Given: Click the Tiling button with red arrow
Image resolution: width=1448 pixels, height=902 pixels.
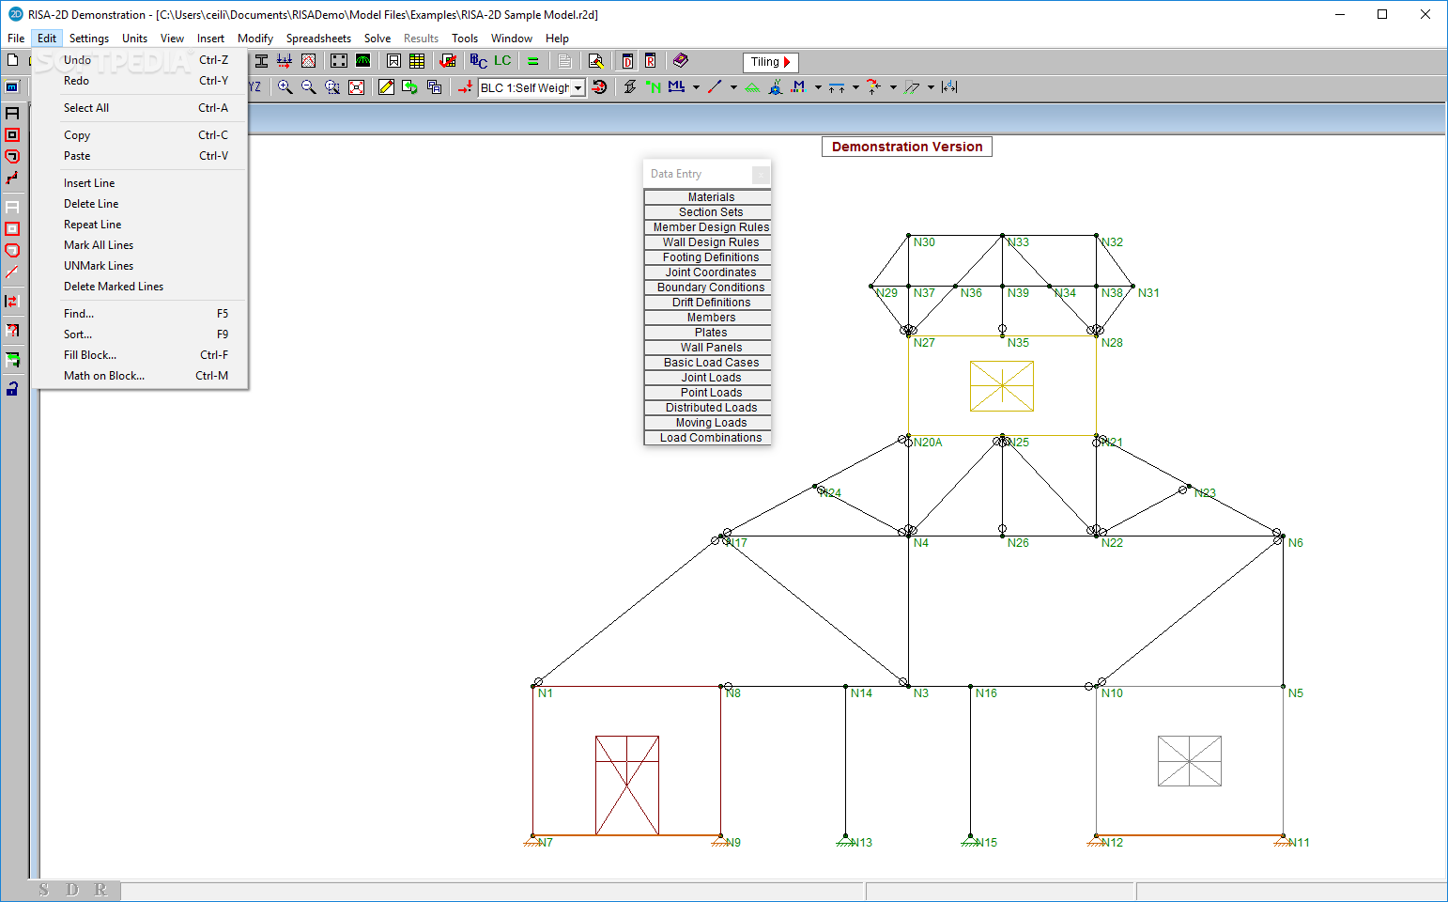Looking at the screenshot, I should [x=771, y=62].
